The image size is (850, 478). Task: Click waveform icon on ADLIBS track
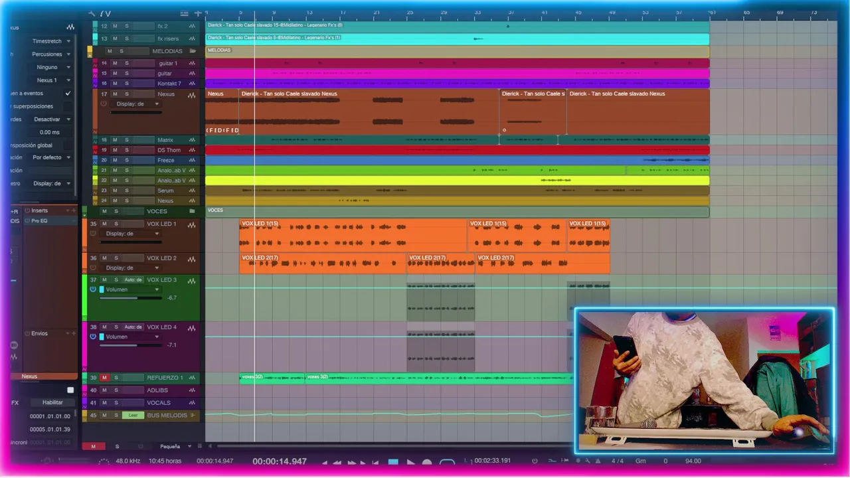[192, 390]
